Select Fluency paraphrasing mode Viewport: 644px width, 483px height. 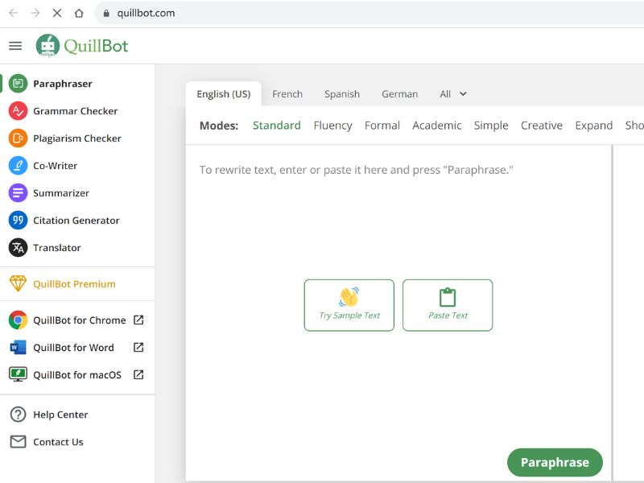click(x=332, y=126)
